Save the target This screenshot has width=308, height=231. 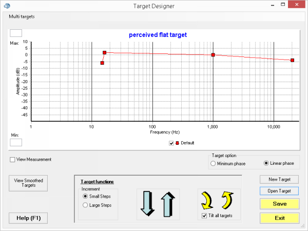coord(280,204)
